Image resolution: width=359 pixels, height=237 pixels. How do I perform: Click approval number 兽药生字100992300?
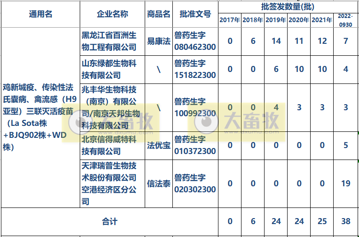195,107
